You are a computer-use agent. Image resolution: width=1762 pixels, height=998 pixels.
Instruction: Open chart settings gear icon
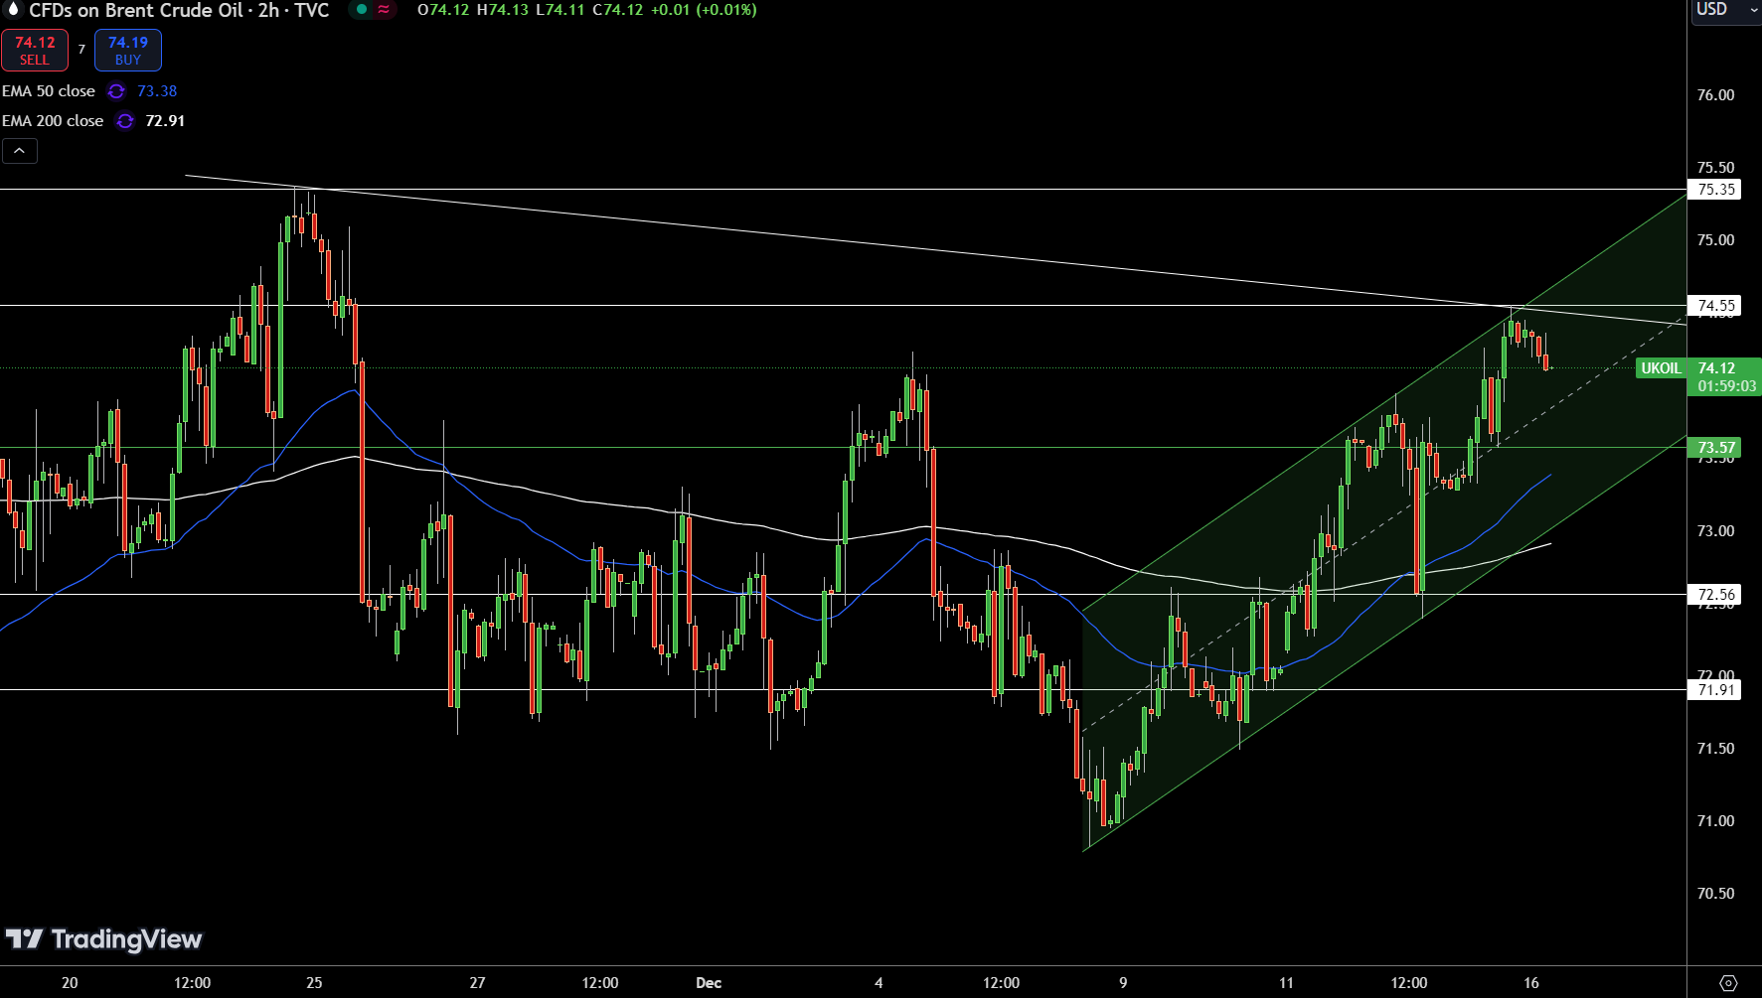(1728, 983)
